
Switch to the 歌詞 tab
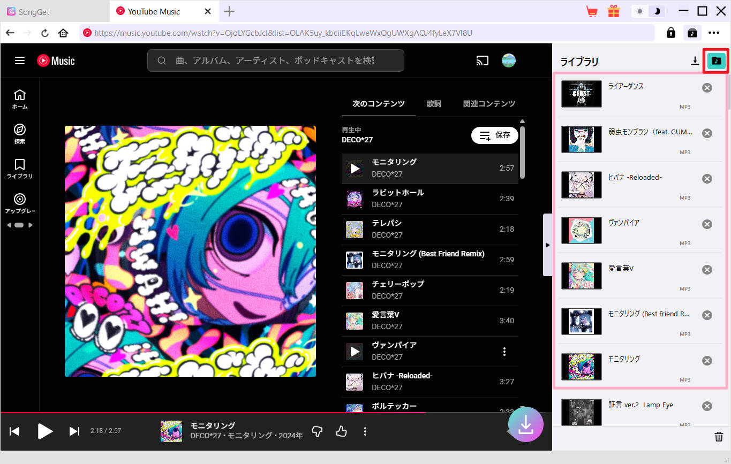pos(434,104)
